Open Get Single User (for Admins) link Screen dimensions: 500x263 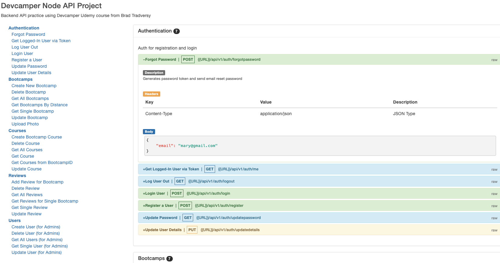tap(40, 246)
